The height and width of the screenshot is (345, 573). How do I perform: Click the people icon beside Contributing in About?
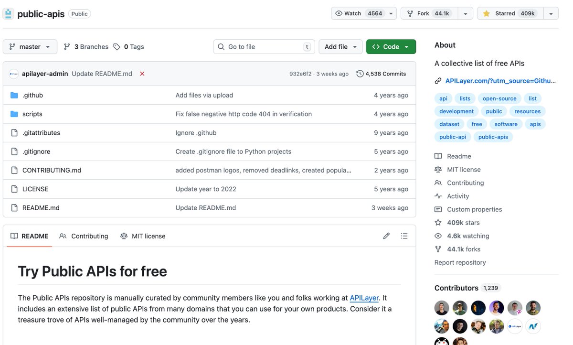click(438, 183)
